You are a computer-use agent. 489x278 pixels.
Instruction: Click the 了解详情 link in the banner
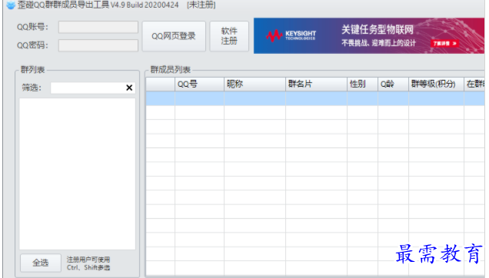click(444, 43)
